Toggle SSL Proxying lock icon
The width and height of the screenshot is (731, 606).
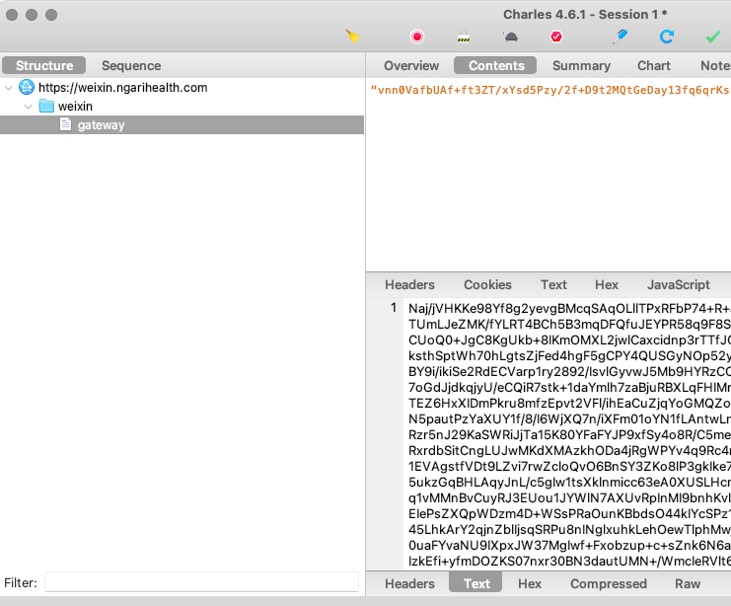coord(464,37)
